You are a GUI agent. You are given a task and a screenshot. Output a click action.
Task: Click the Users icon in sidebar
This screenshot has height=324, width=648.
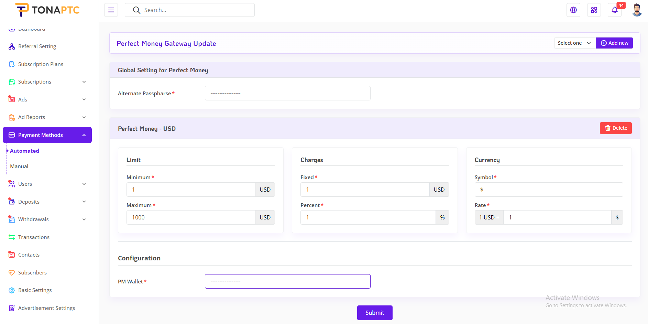tap(12, 184)
